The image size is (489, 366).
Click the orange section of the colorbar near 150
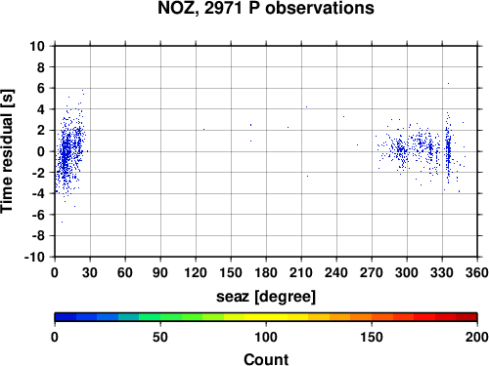click(372, 317)
